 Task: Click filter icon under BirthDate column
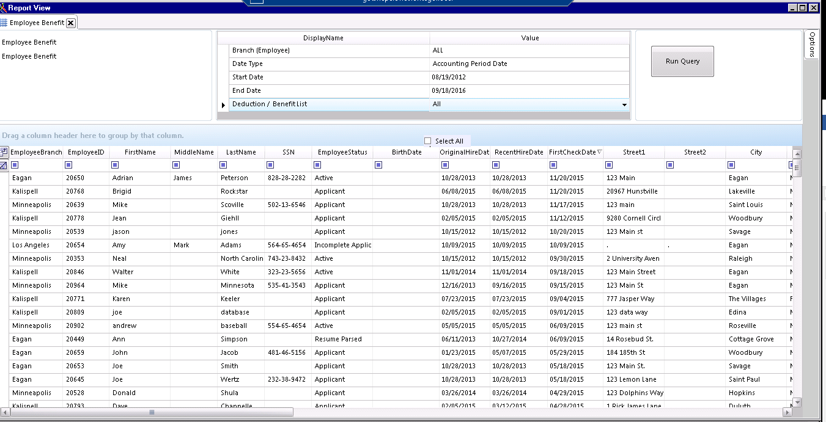(378, 165)
